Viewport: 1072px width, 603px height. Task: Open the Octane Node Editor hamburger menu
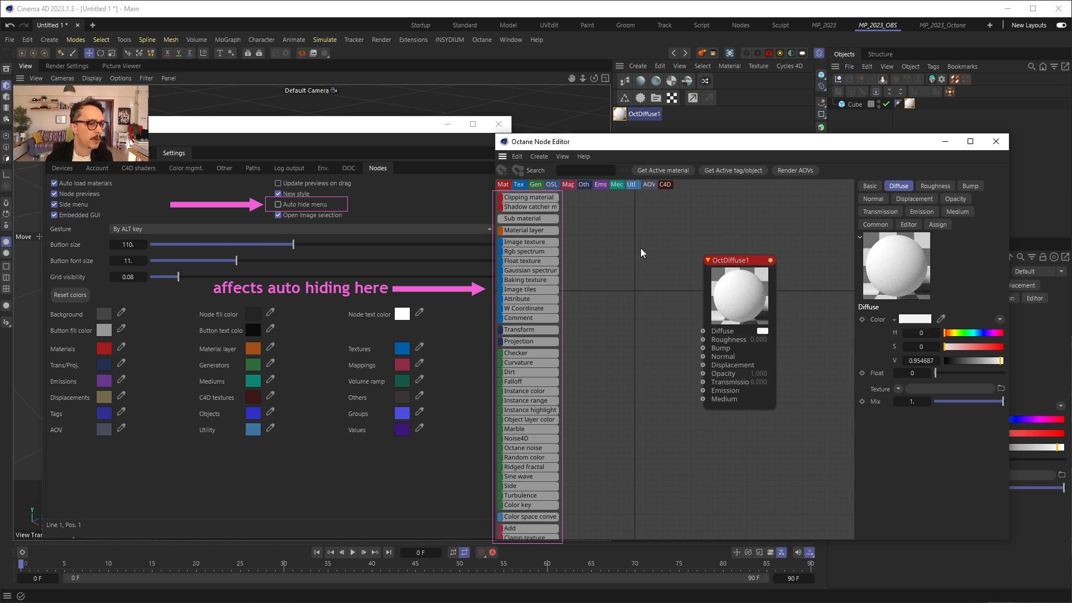(502, 156)
